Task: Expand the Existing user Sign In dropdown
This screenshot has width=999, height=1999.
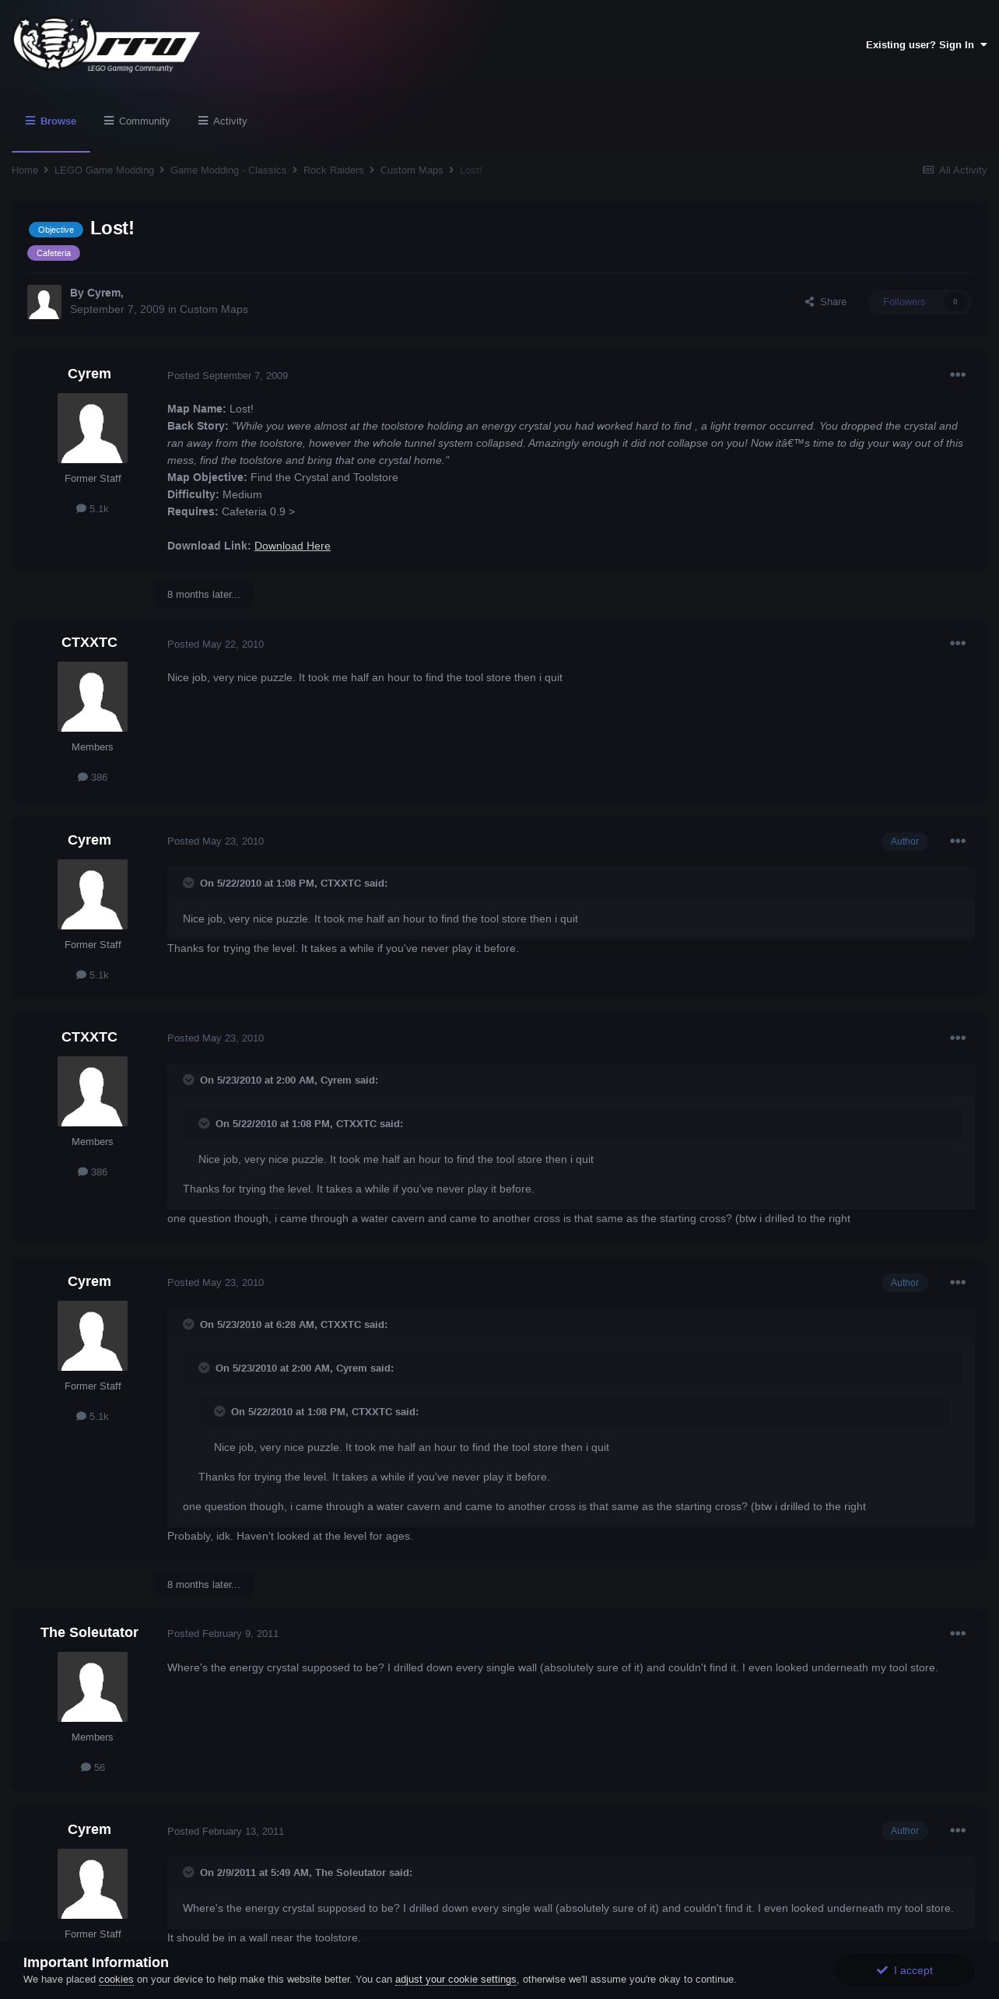Action: [x=926, y=44]
